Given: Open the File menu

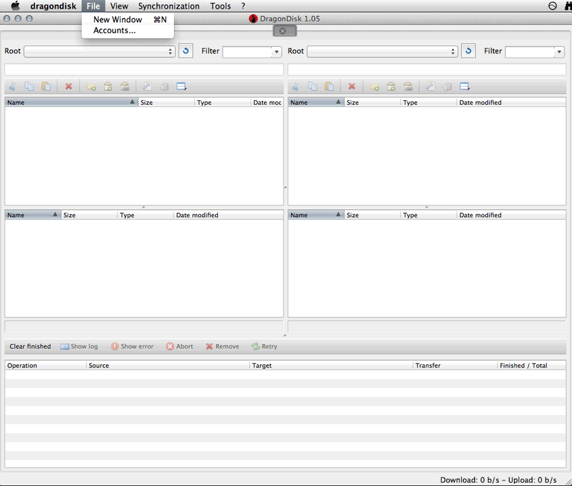Looking at the screenshot, I should (93, 5).
